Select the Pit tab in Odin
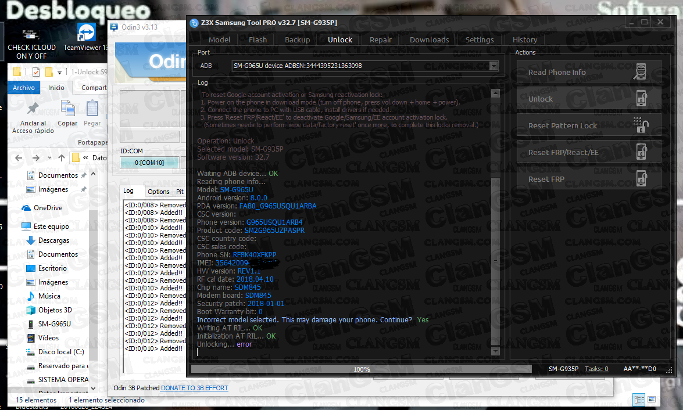Viewport: 683px width, 410px height. click(180, 192)
